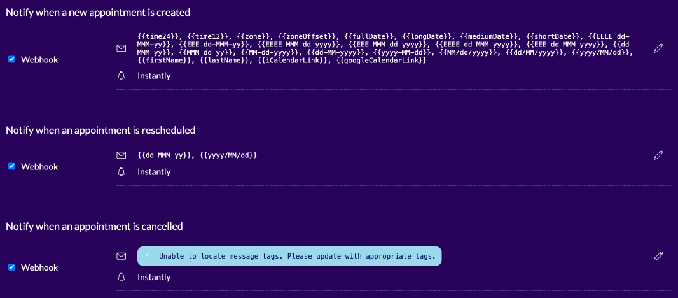This screenshot has height=298, width=678.
Task: Click Instantly timing for cancelled appointment
Action: point(154,277)
